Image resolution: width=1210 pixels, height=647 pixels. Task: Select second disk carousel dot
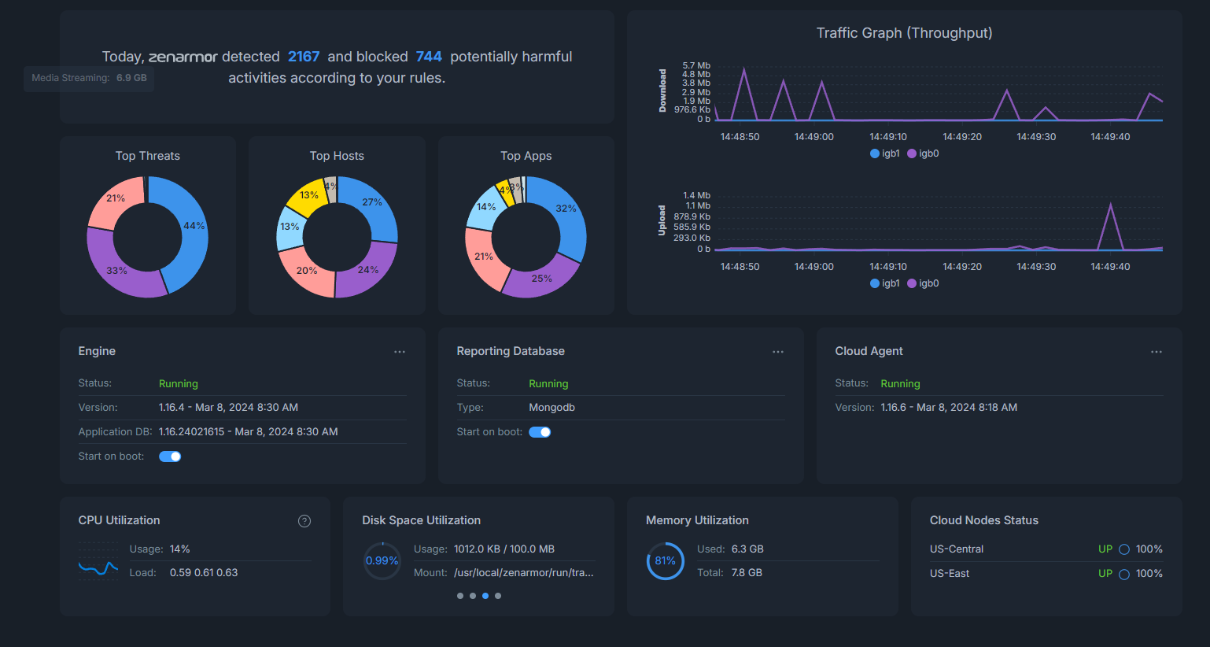point(473,596)
